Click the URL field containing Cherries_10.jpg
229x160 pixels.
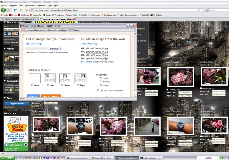tap(97, 55)
